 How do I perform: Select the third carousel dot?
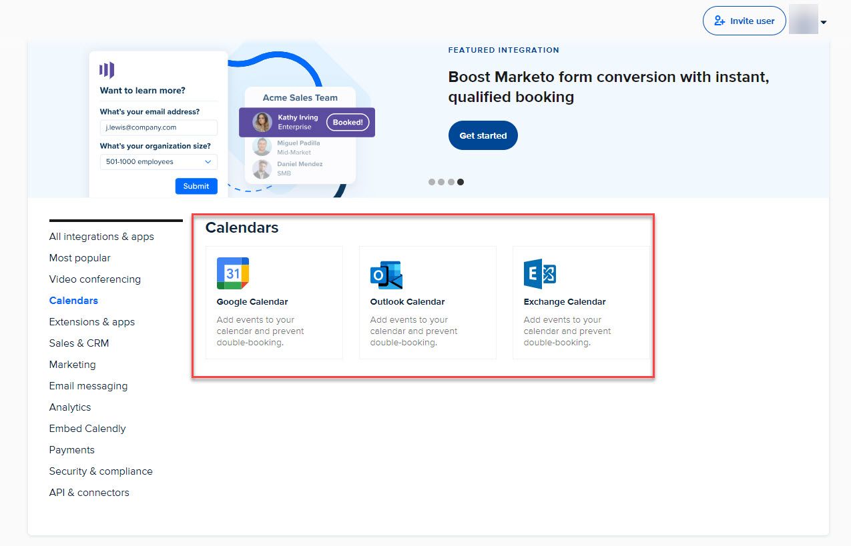[451, 182]
